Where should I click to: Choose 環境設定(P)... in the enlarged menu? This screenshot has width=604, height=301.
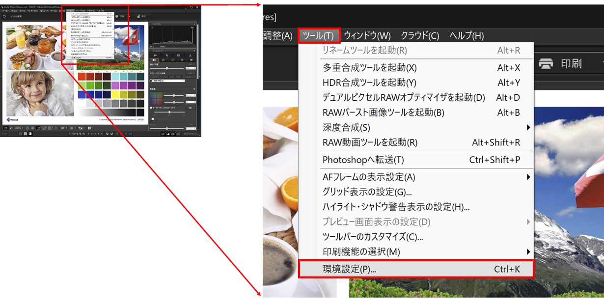(x=416, y=269)
